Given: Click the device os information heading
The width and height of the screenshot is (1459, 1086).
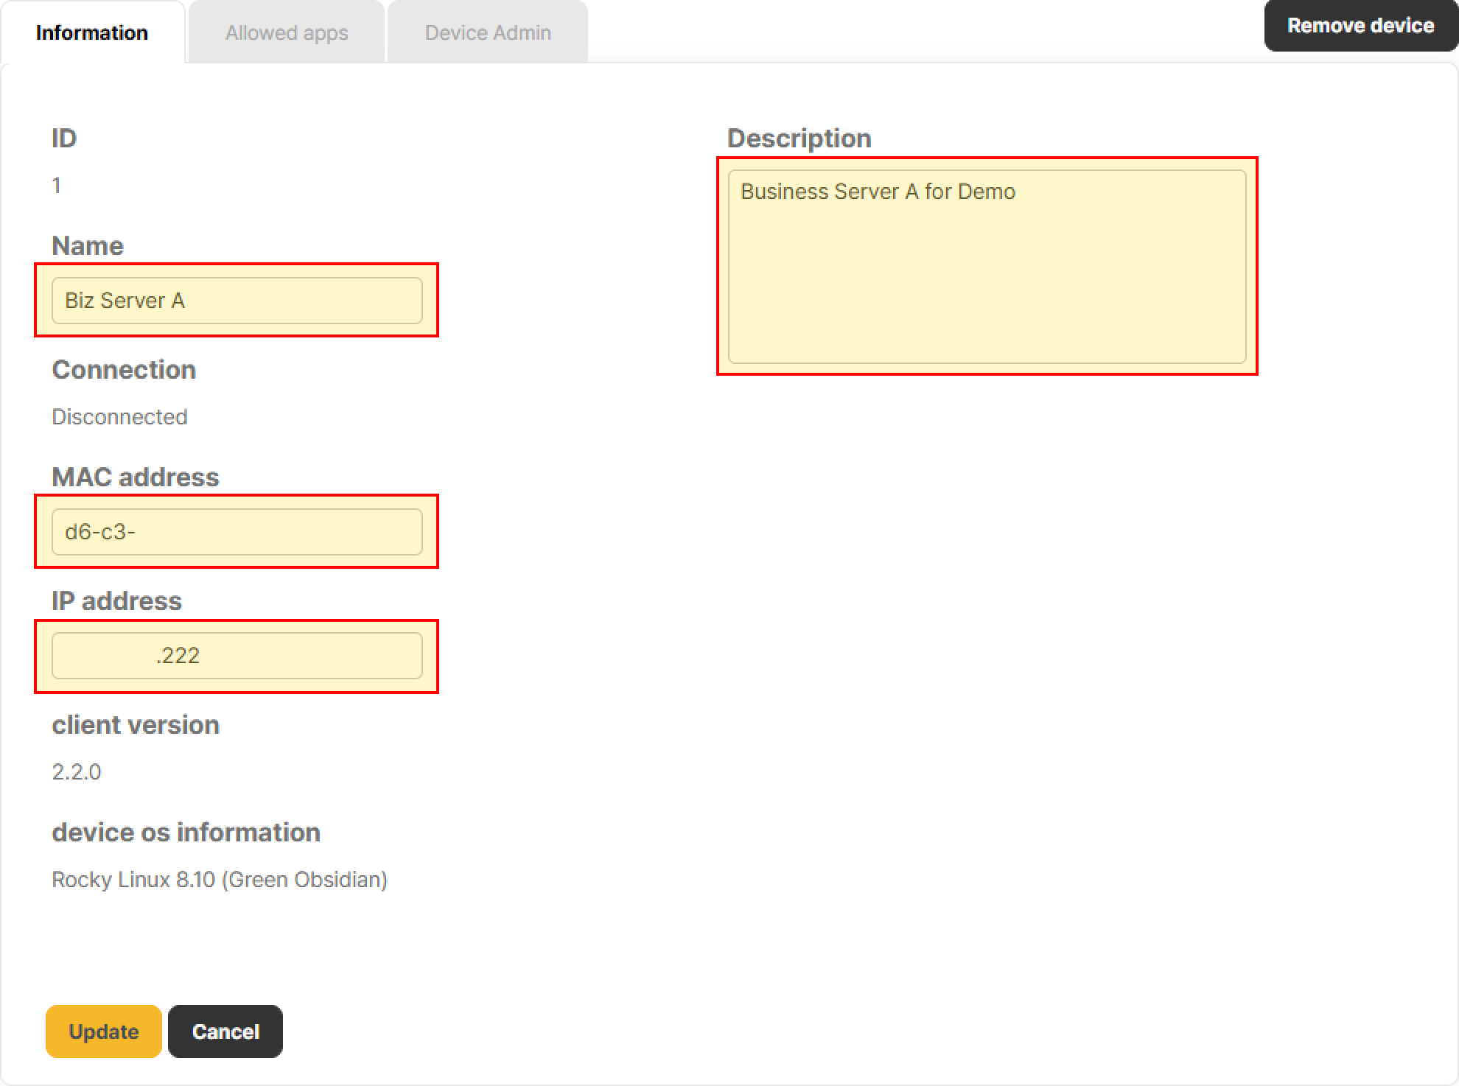Looking at the screenshot, I should pyautogui.click(x=186, y=833).
